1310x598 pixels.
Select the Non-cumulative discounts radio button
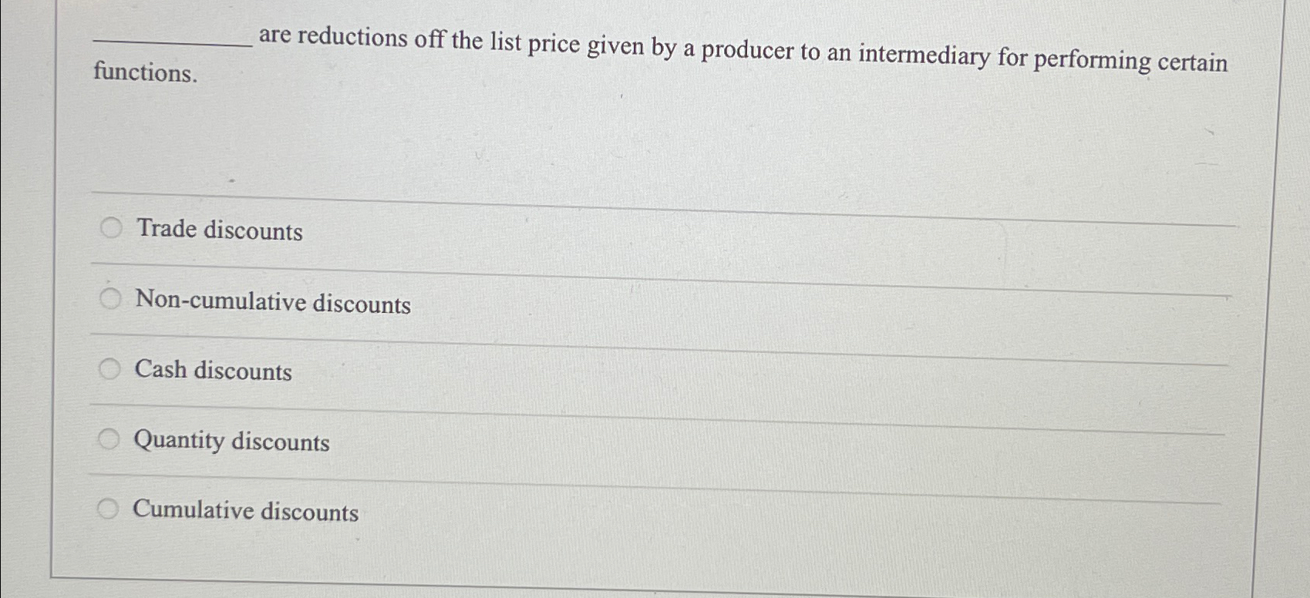coord(110,297)
